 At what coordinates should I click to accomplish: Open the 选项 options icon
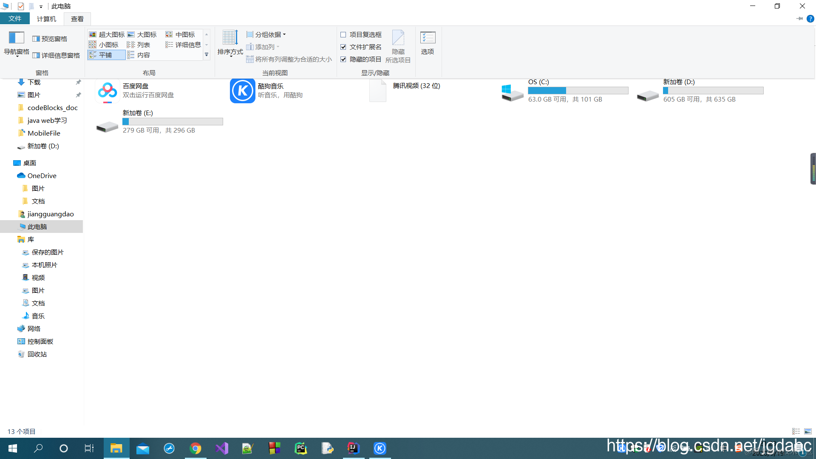(x=428, y=38)
